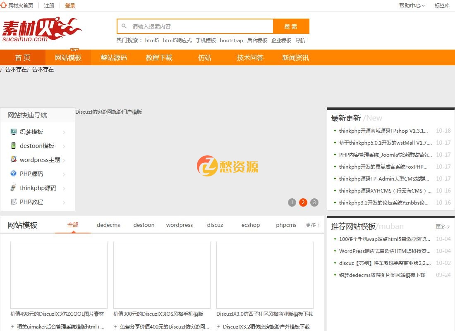Select the monitor icon beside 织梦模板

click(12, 131)
